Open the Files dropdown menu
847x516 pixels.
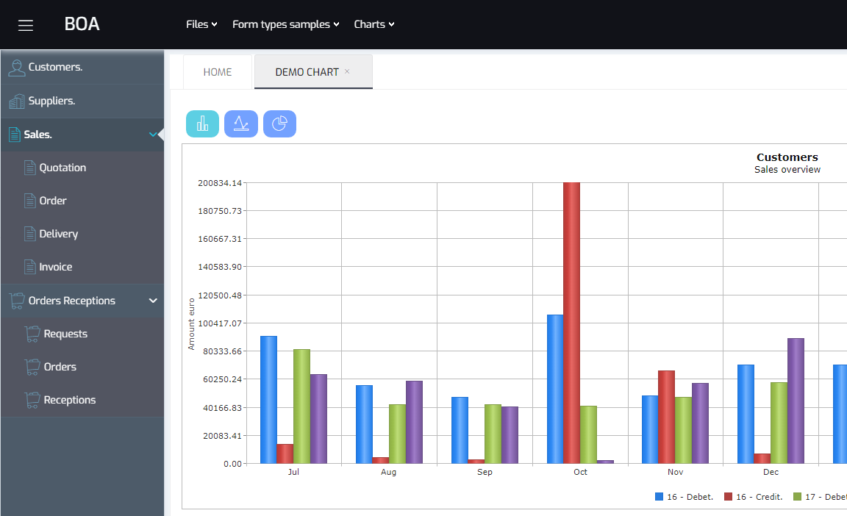coord(201,24)
